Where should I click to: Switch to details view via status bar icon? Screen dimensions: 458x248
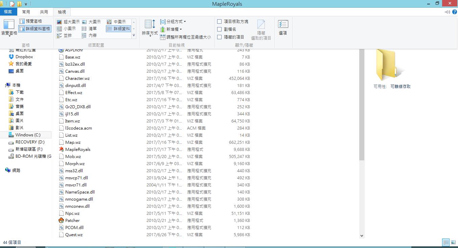coord(446,242)
